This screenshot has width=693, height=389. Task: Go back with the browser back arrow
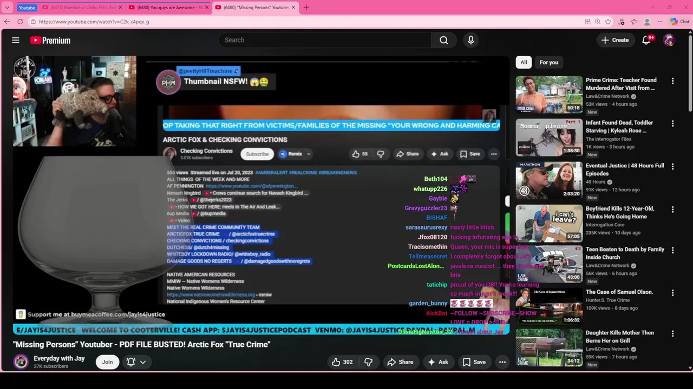pyautogui.click(x=7, y=22)
